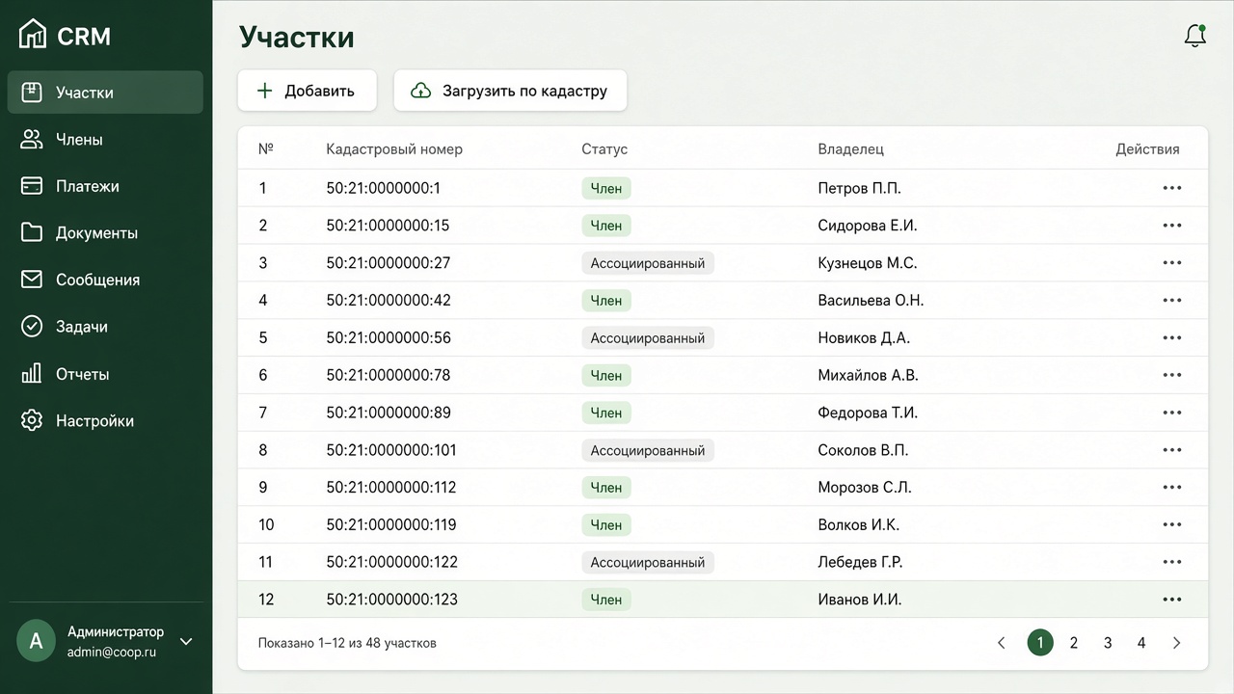Open Члены section in the sidebar
1234x694 pixels.
point(105,140)
